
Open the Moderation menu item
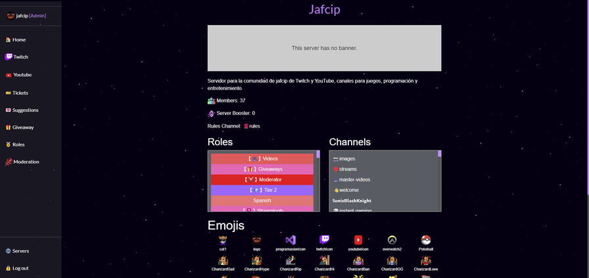click(26, 162)
